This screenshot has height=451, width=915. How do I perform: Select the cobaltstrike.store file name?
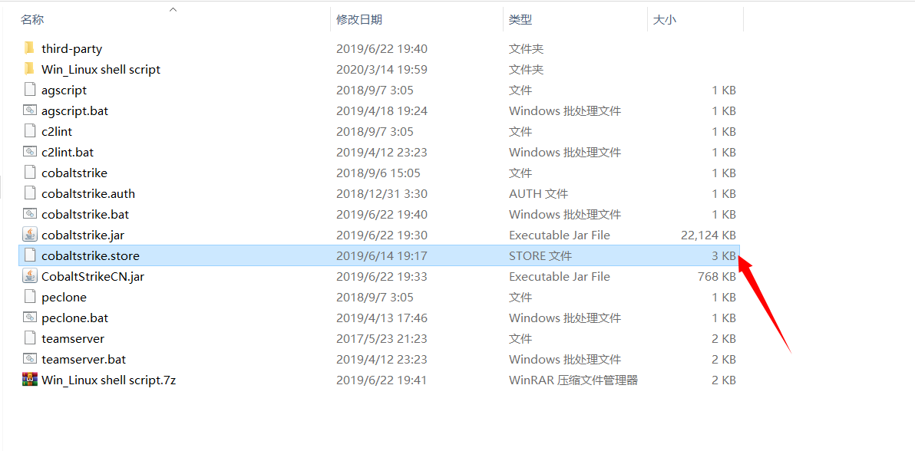(91, 256)
